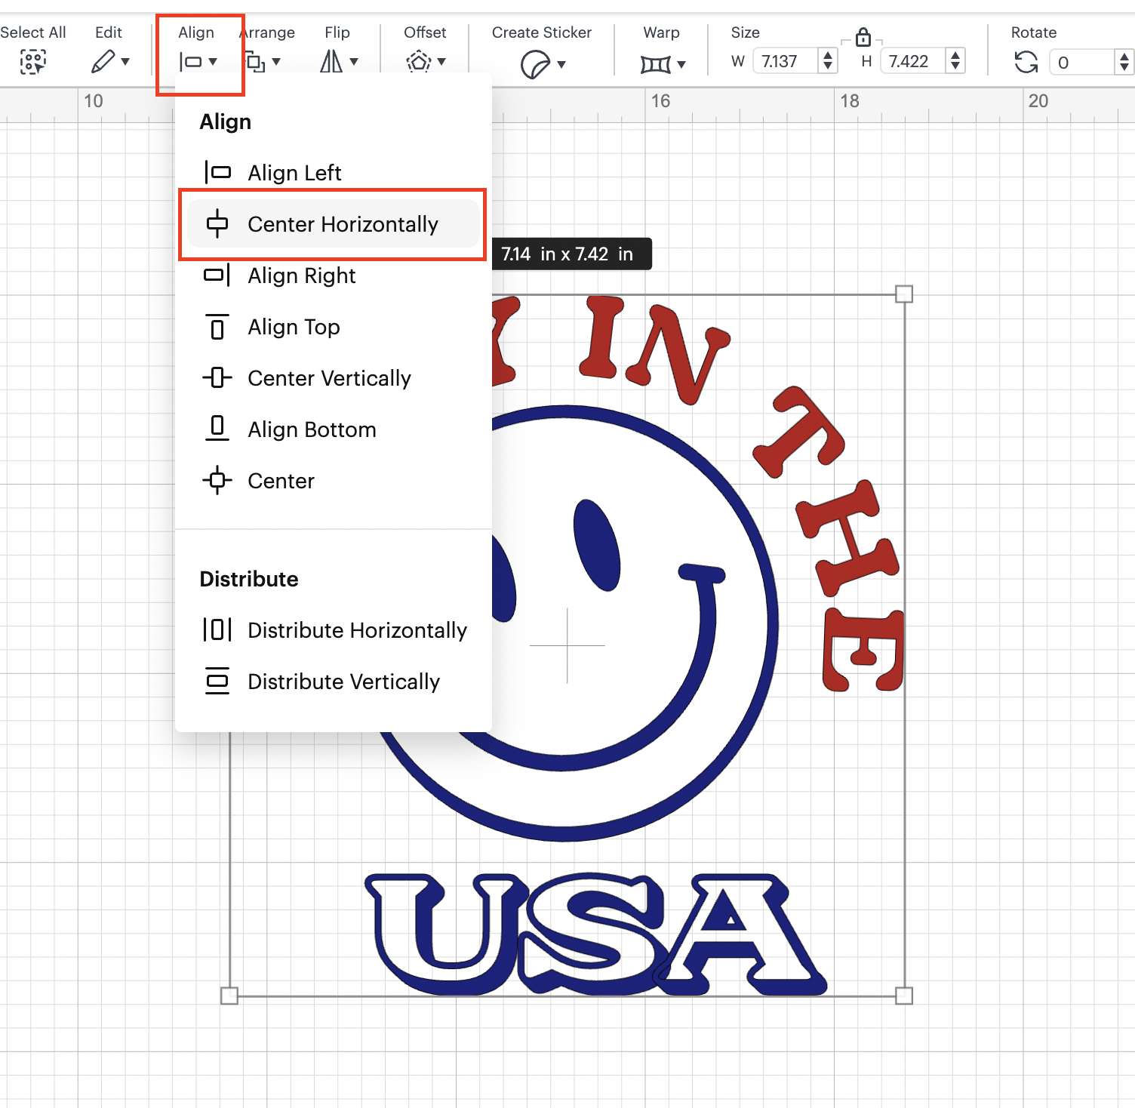This screenshot has height=1108, width=1135.
Task: Click the Warp icon
Action: [x=655, y=64]
